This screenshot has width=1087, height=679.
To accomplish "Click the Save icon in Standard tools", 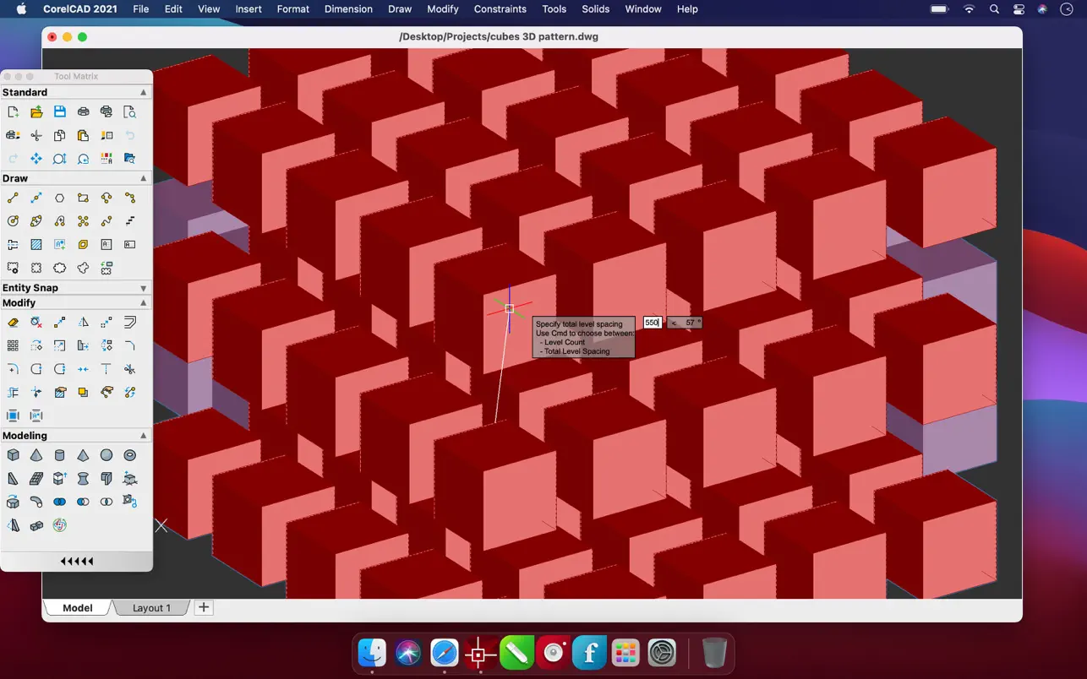I will click(x=59, y=111).
